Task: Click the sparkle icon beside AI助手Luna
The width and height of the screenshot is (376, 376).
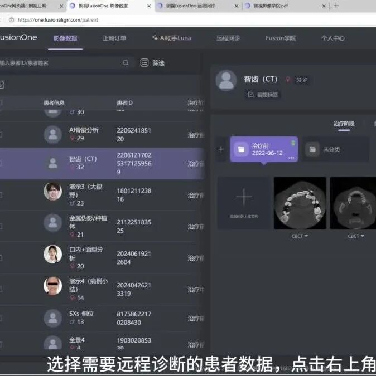Action: 155,38
